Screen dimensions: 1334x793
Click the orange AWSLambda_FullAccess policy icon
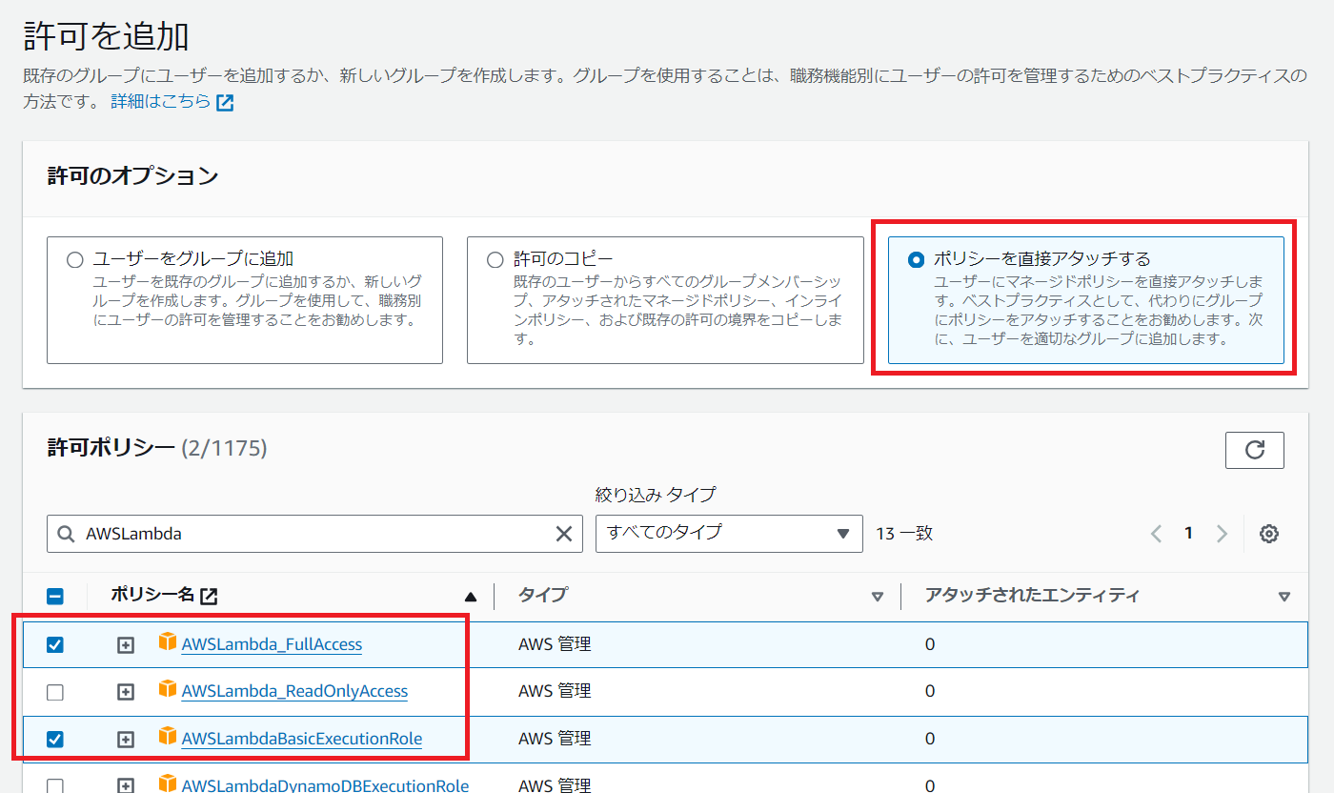168,643
